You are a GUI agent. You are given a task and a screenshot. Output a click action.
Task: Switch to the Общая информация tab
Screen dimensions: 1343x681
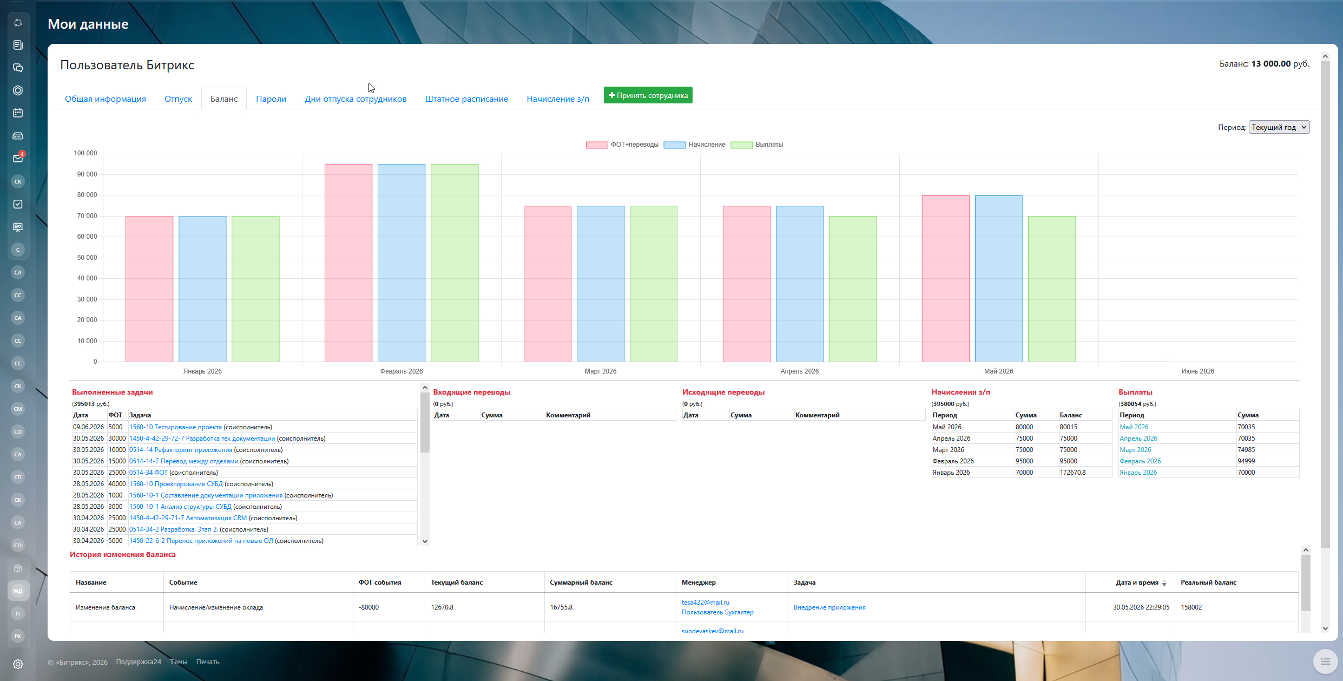(x=106, y=99)
